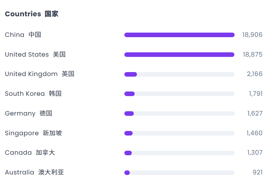267x183 pixels.
Task: Click the 18,906 count value
Action: pyautogui.click(x=252, y=35)
